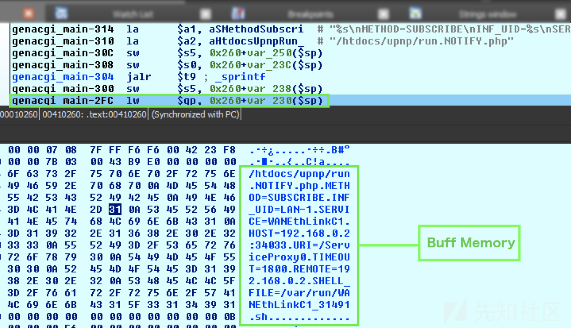This screenshot has width=571, height=328.
Task: Close the Strings window tab
Action: pyautogui.click(x=560, y=14)
